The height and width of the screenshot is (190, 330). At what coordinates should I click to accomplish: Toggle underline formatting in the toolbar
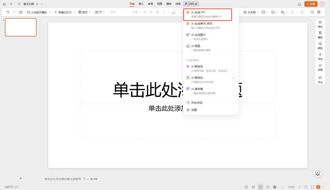167,13
